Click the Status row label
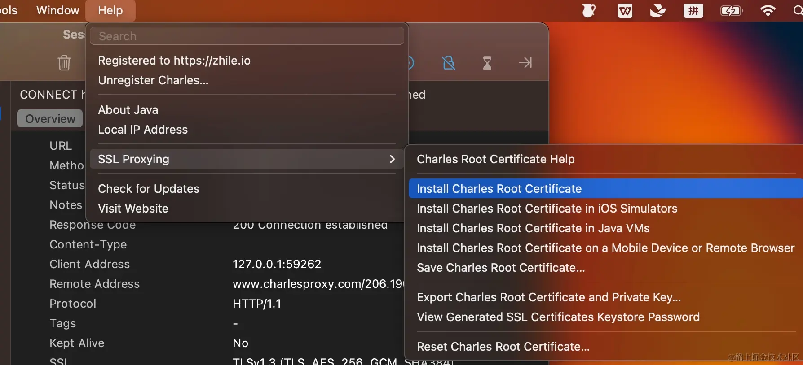Screen dimensions: 803x365 67,185
